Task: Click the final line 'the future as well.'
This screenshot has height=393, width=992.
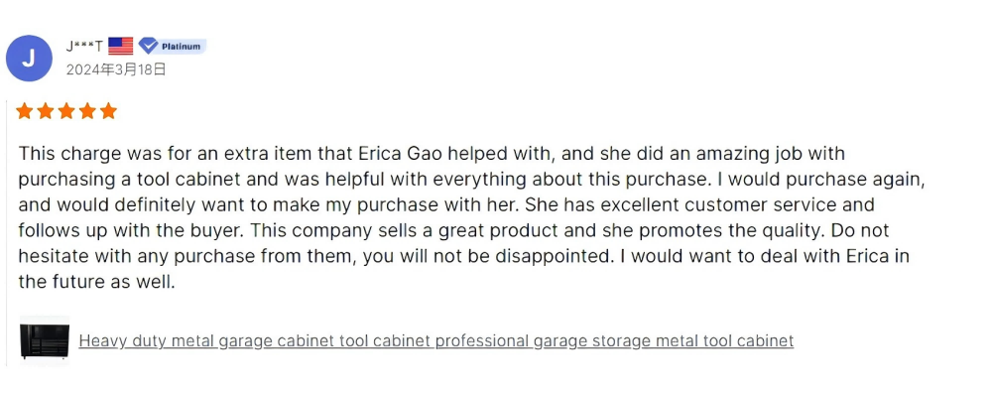Action: (96, 282)
